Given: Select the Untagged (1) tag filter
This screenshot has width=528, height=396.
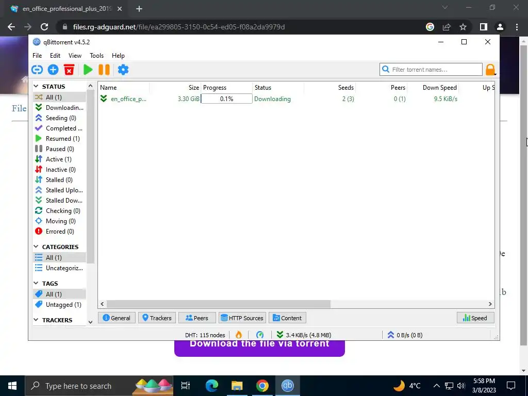Looking at the screenshot, I should click(x=59, y=304).
